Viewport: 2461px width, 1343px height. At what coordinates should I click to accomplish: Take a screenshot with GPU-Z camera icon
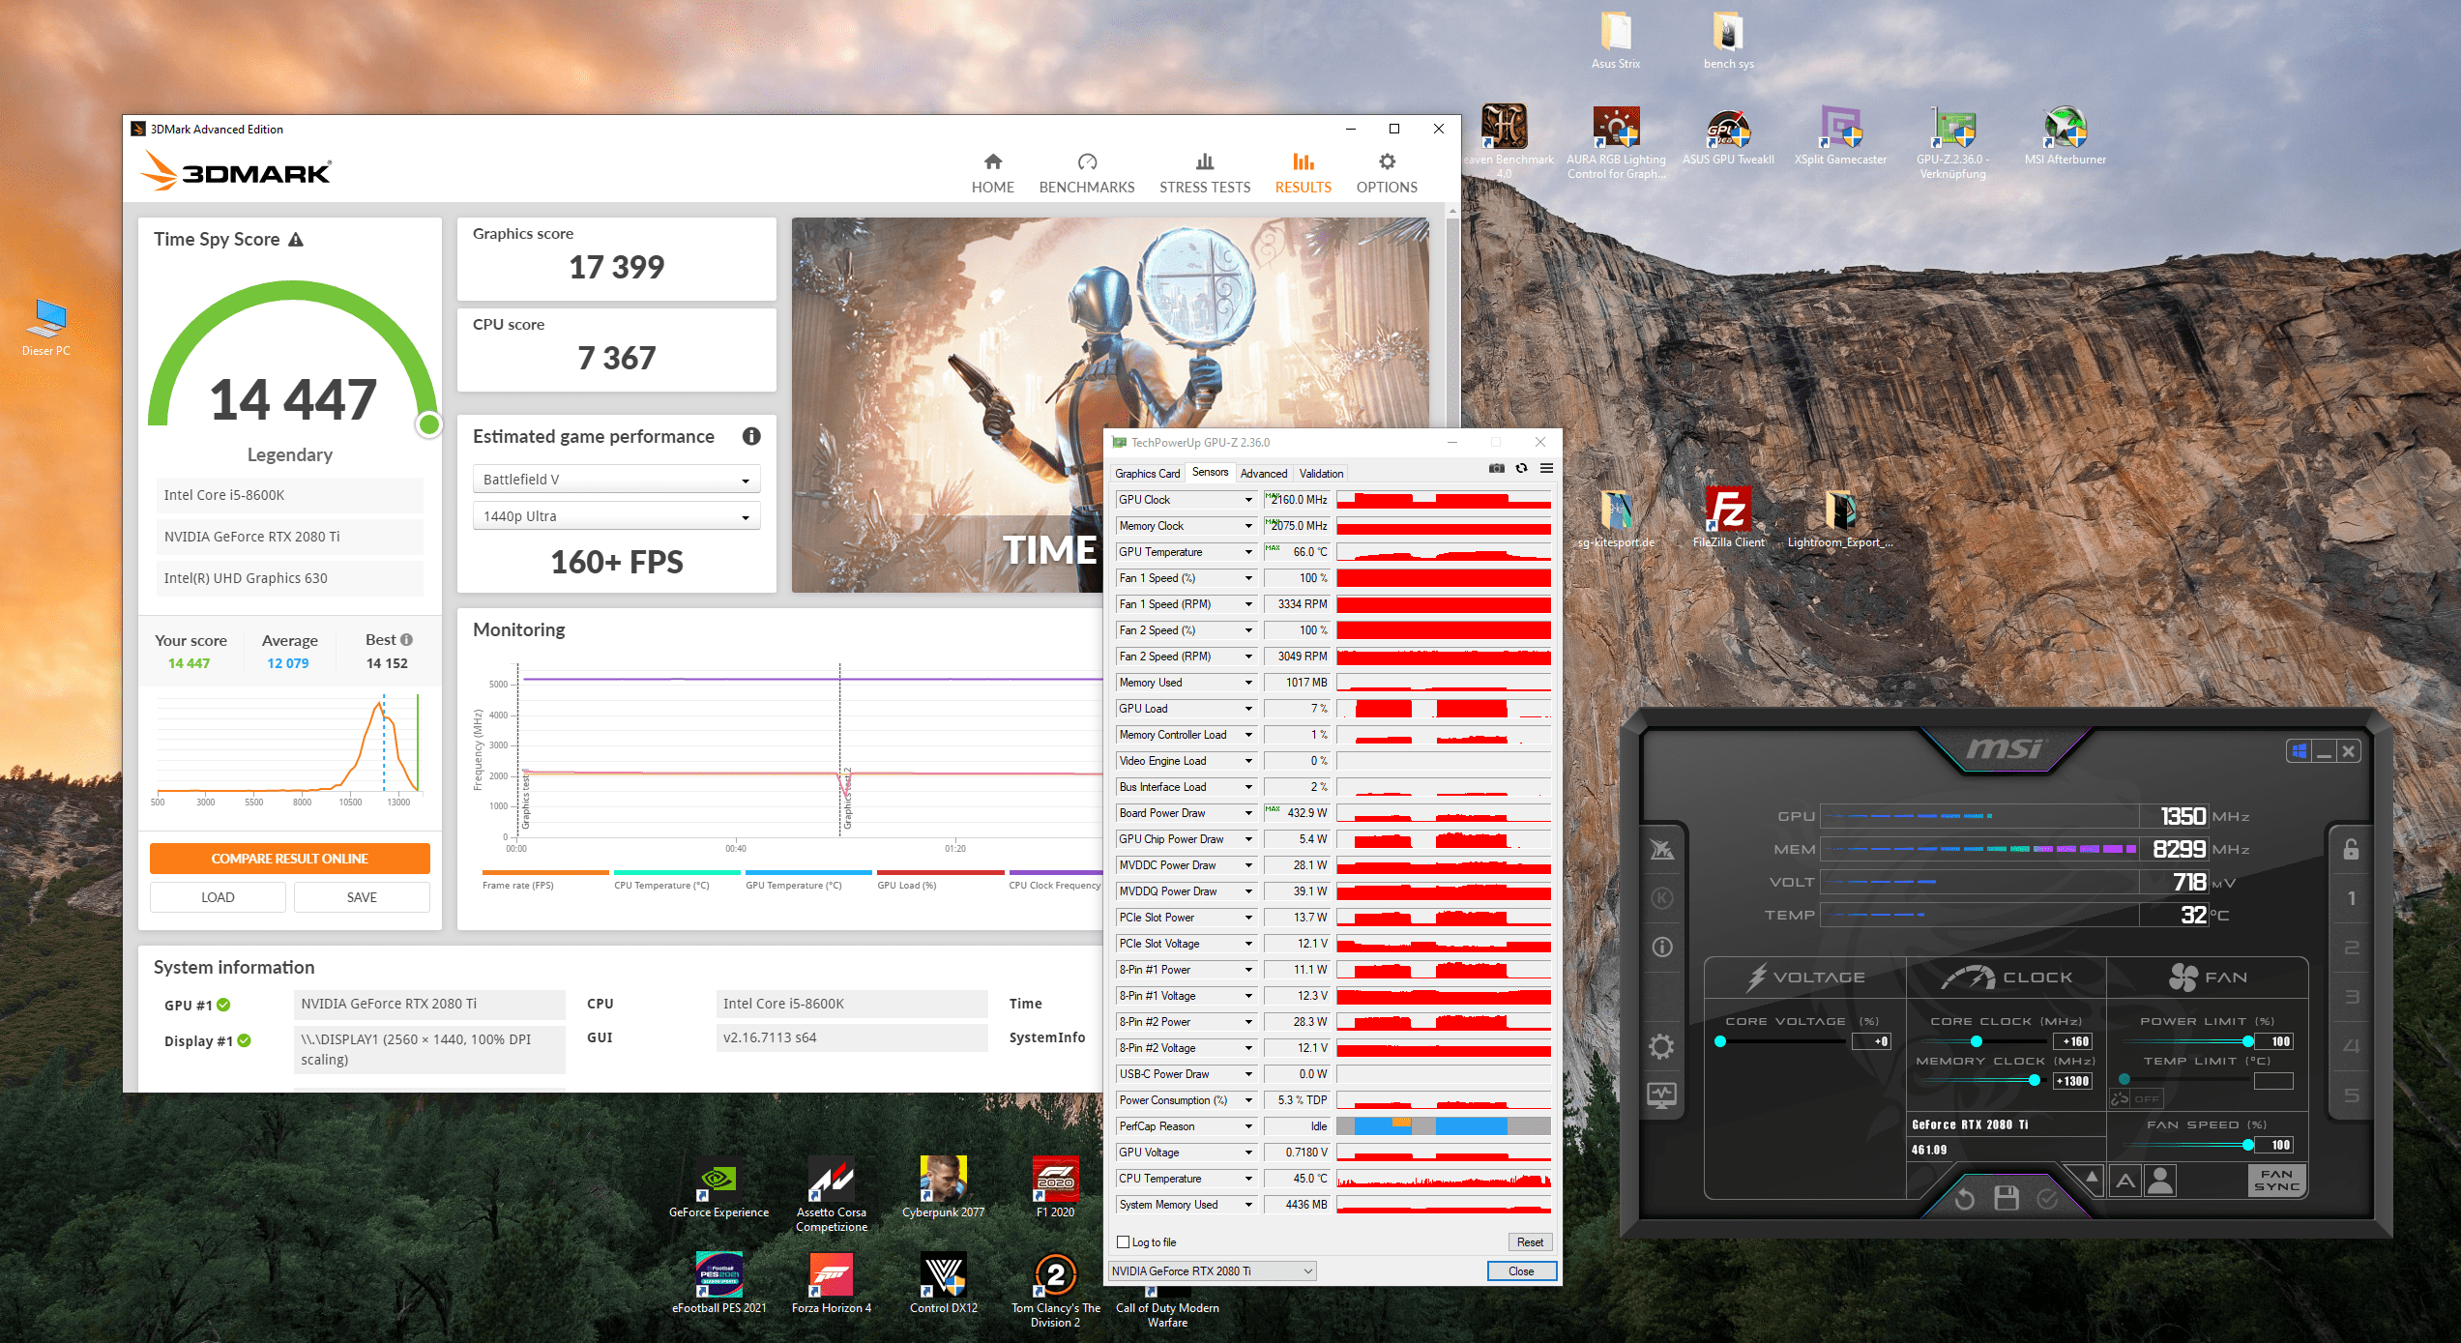(x=1496, y=469)
